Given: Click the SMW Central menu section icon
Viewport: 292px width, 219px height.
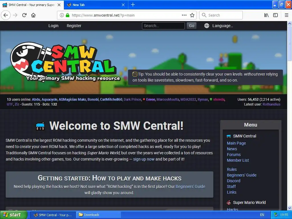Looking at the screenshot, I should click(x=229, y=136).
